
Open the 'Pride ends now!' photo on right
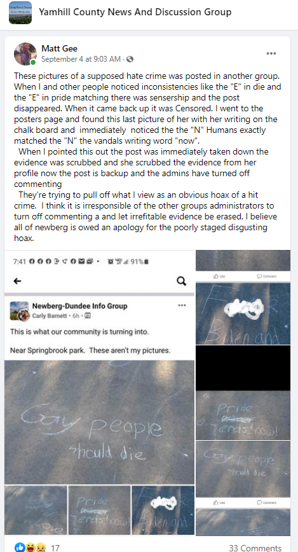[x=243, y=415]
